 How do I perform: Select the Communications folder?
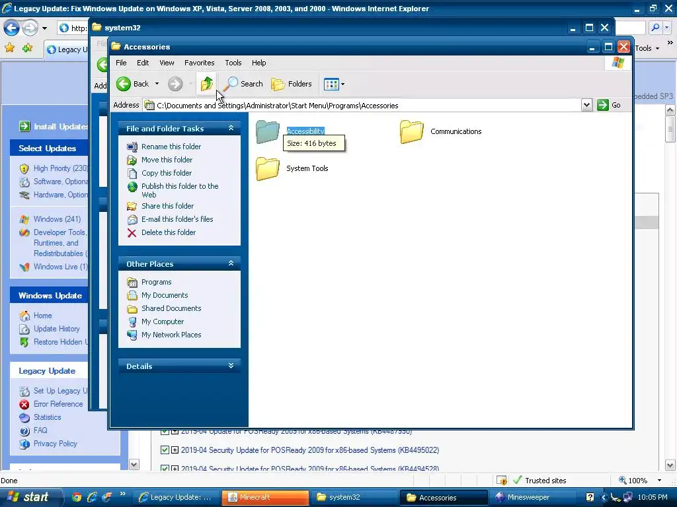click(x=440, y=131)
